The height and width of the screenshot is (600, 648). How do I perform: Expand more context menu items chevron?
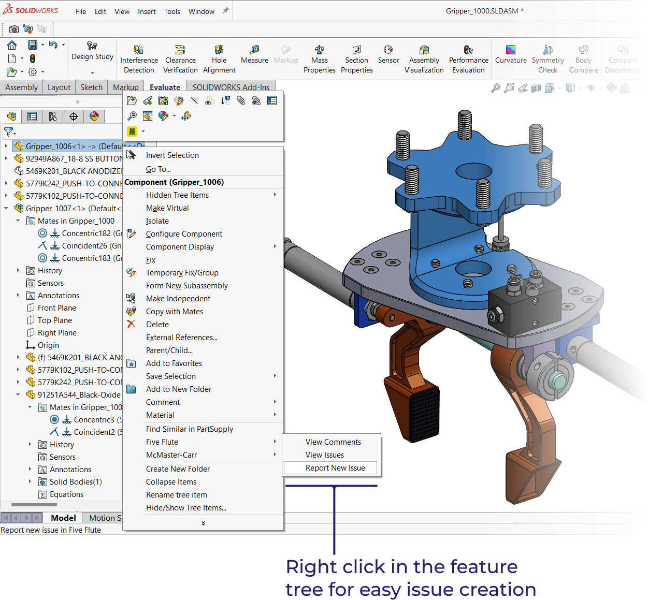[x=203, y=523]
